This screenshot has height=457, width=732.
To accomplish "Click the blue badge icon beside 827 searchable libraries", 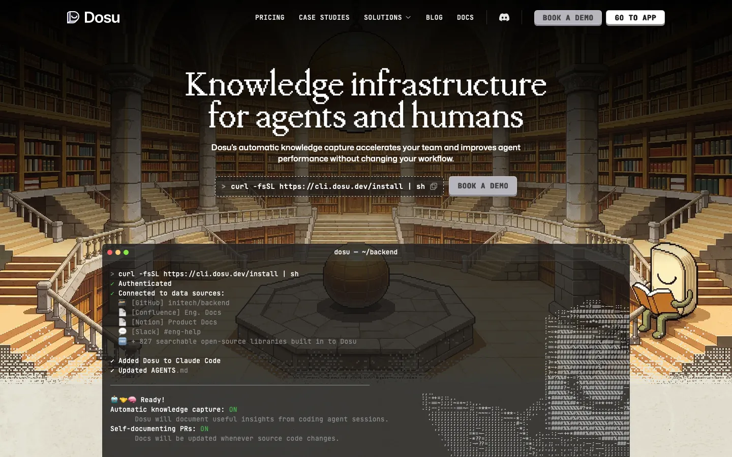I will [x=122, y=341].
